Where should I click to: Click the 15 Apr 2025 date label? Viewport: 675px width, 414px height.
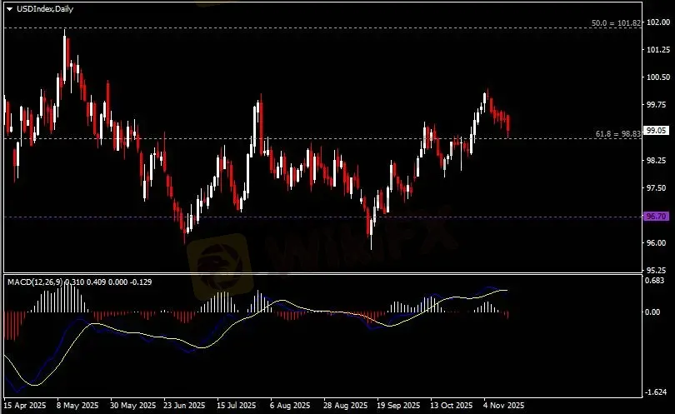pos(25,406)
